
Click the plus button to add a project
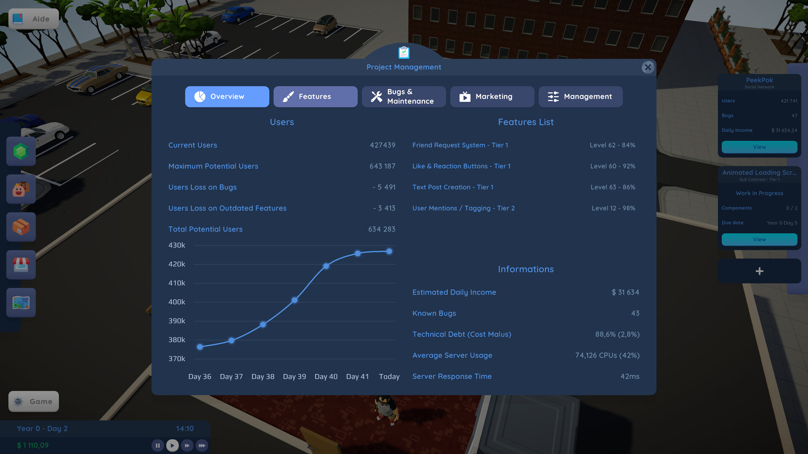pyautogui.click(x=759, y=271)
